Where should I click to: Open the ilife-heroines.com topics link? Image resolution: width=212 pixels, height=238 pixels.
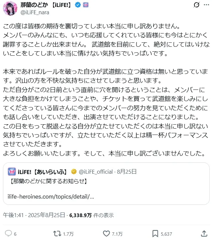51,196
